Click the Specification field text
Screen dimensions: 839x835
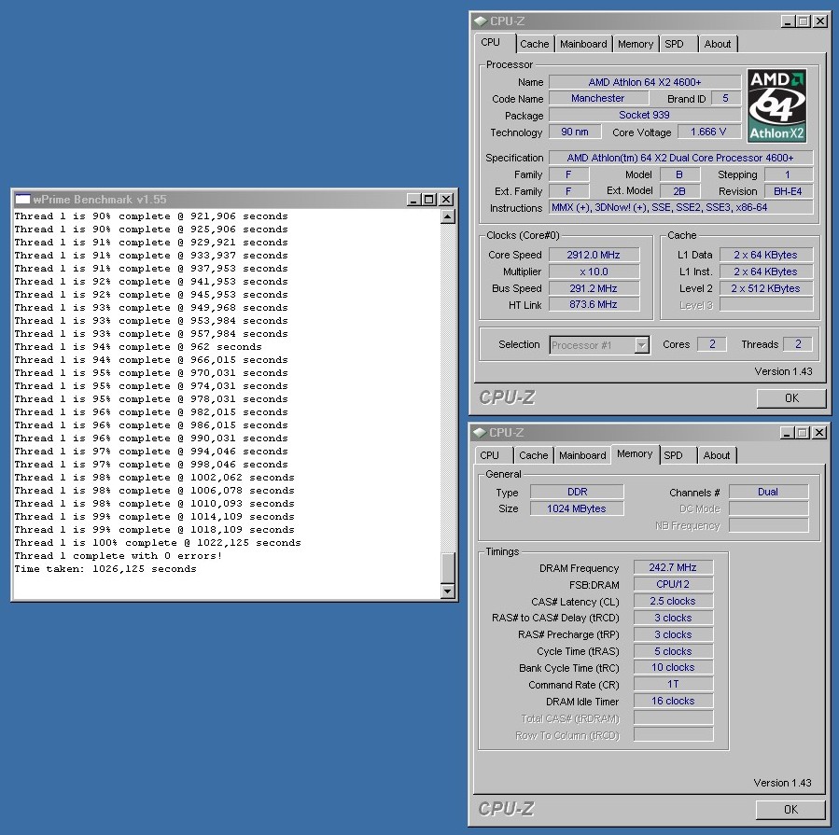click(x=680, y=158)
